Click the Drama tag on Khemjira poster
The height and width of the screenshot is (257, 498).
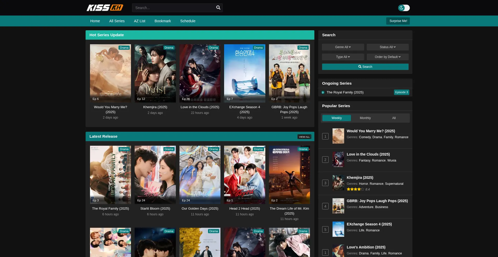[x=169, y=48]
